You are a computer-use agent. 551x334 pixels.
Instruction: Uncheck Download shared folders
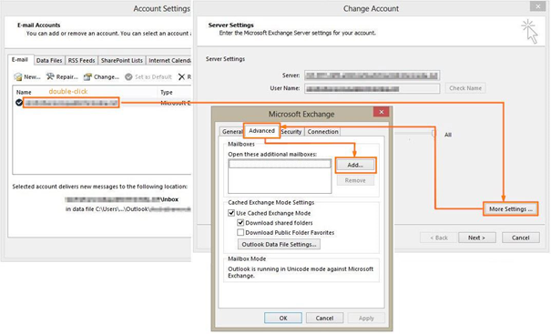[x=240, y=223]
